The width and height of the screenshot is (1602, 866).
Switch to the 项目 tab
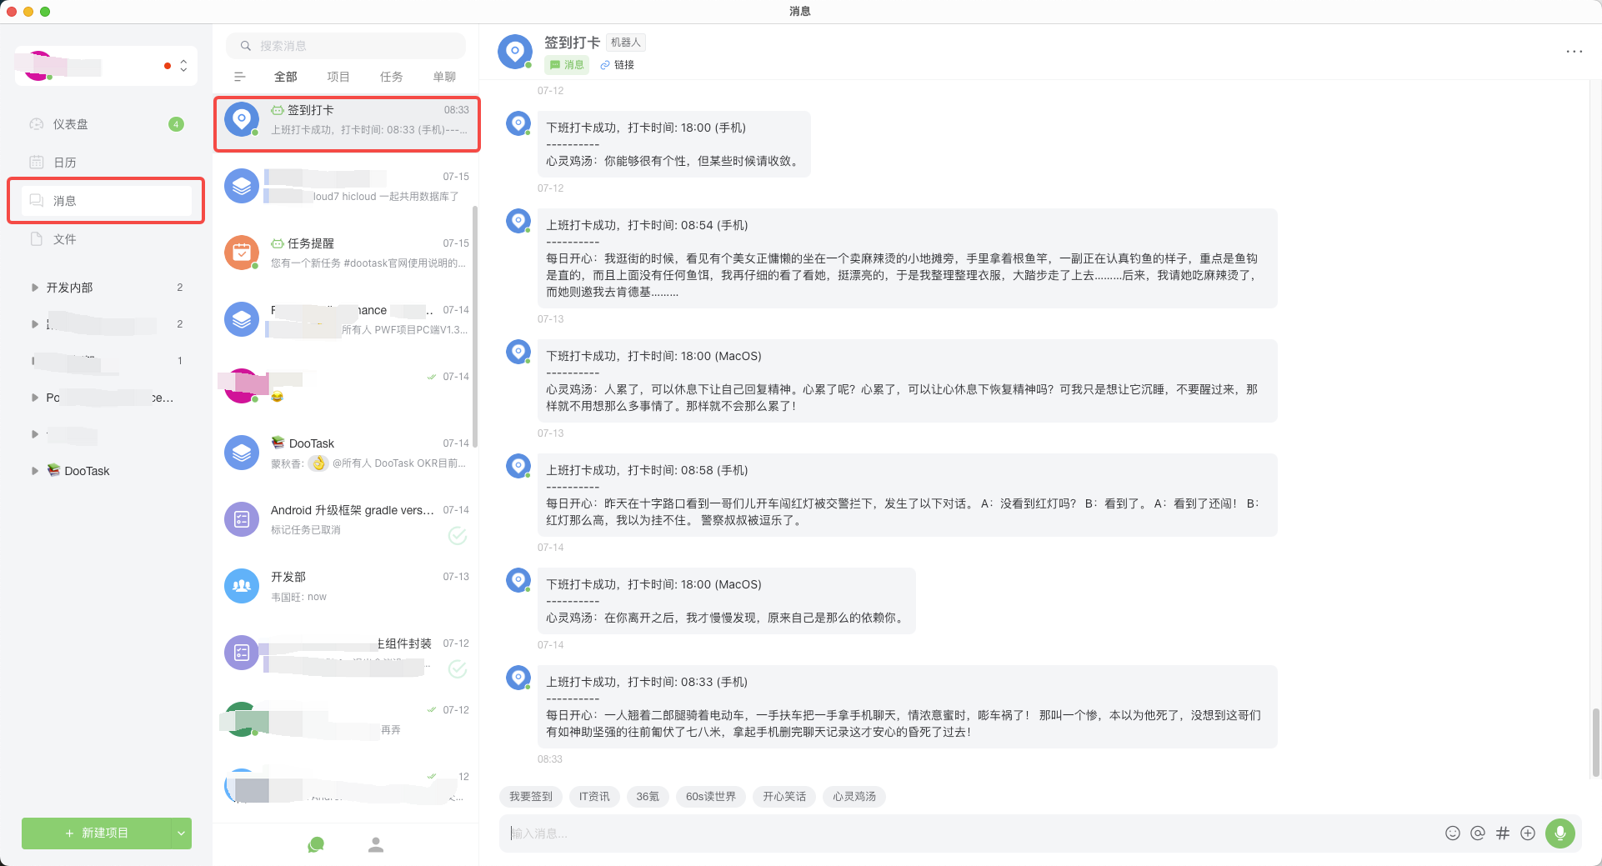tap(338, 76)
